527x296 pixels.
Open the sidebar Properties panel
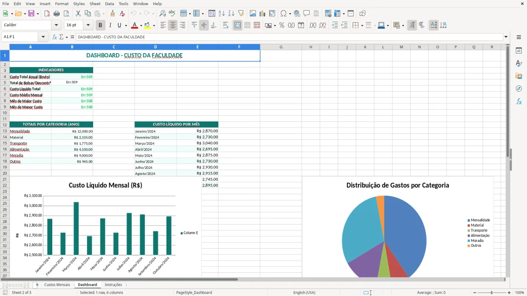(x=519, y=51)
